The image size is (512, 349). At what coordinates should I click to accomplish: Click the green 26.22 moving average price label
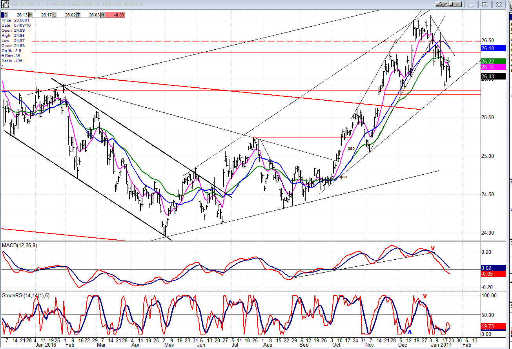(x=494, y=61)
